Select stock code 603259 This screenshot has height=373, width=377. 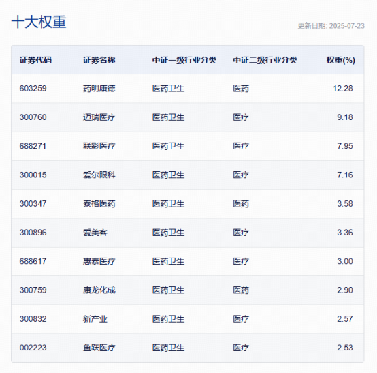coord(33,89)
